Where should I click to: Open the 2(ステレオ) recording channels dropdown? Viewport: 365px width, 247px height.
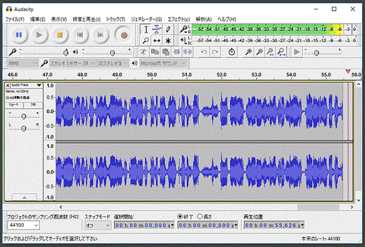pos(113,63)
